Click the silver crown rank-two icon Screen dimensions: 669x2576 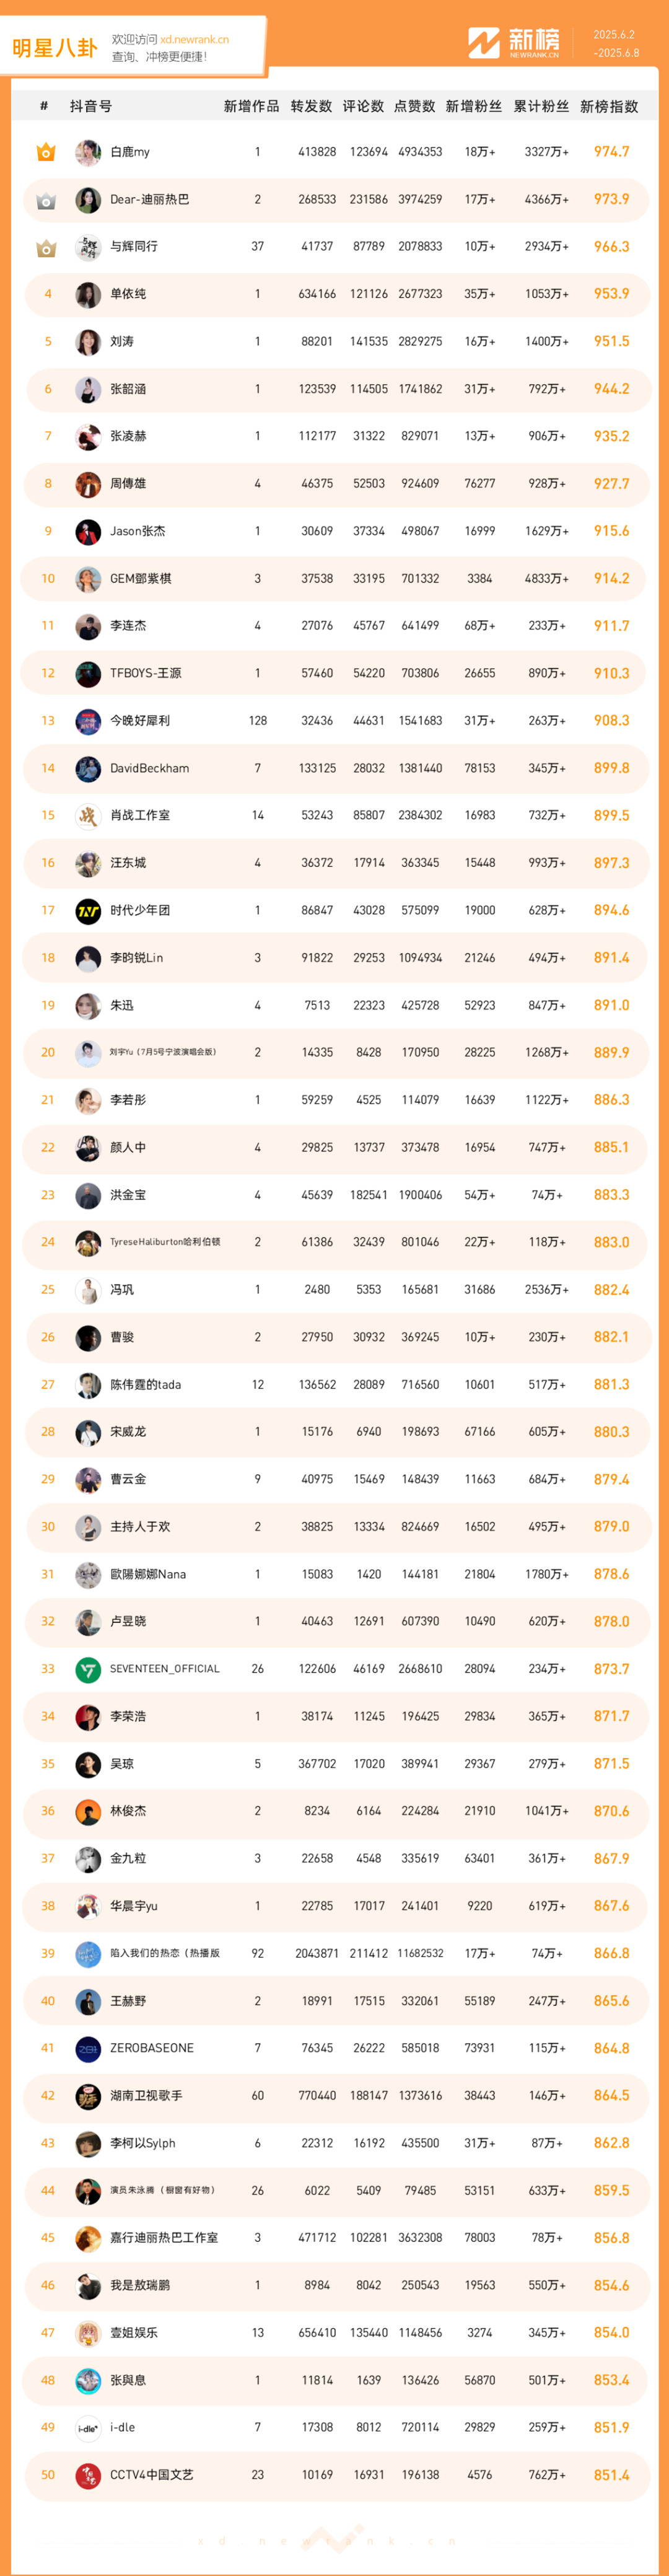coord(46,200)
